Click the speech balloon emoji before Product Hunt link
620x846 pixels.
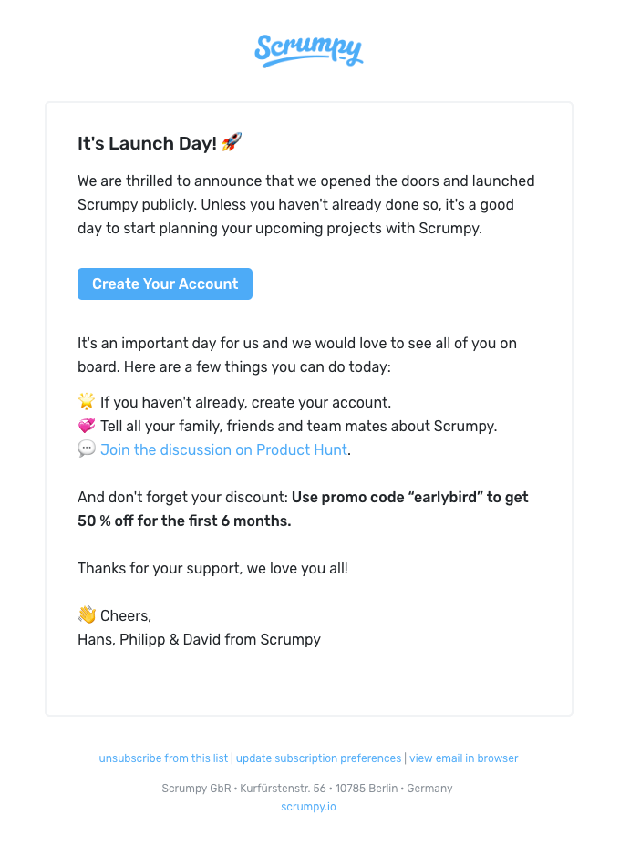(x=86, y=449)
